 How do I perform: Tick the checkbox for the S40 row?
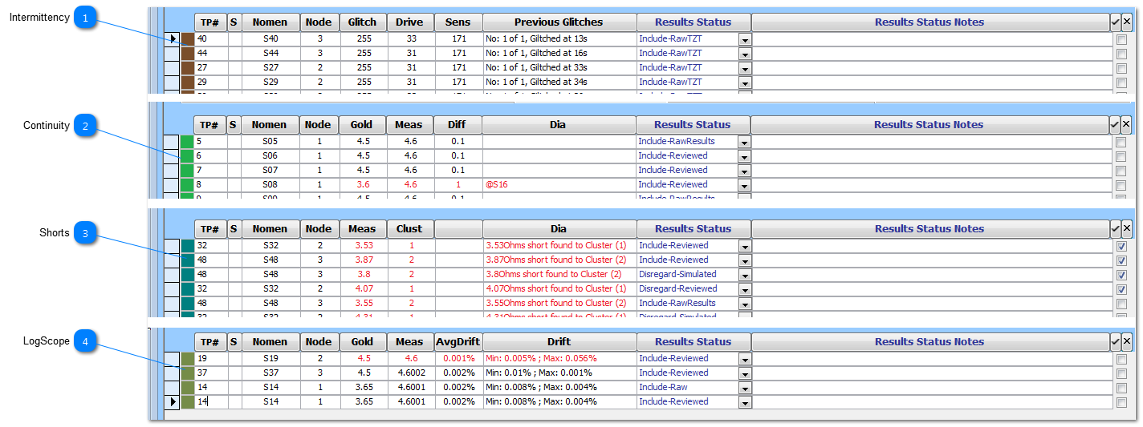[x=1121, y=39]
